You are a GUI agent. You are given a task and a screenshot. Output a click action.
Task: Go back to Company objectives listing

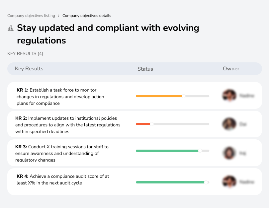tap(31, 16)
